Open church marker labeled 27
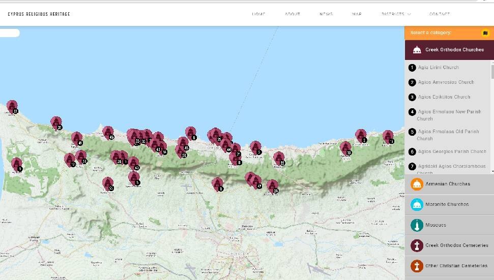The image size is (494, 280). tap(236, 149)
